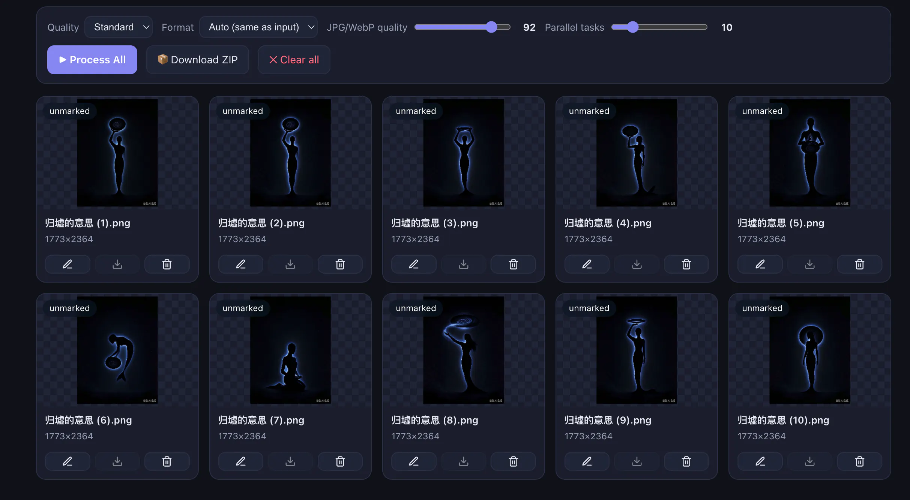Screen dimensions: 910x500
Task: Delete 归墟的意思 (10).png
Action: [860, 461]
